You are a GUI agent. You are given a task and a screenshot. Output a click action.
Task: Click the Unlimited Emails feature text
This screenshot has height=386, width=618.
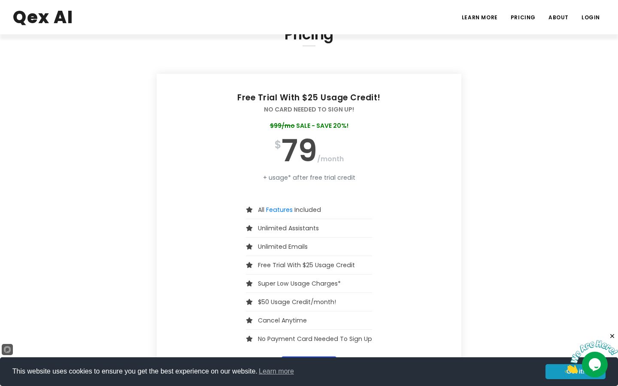point(283,247)
